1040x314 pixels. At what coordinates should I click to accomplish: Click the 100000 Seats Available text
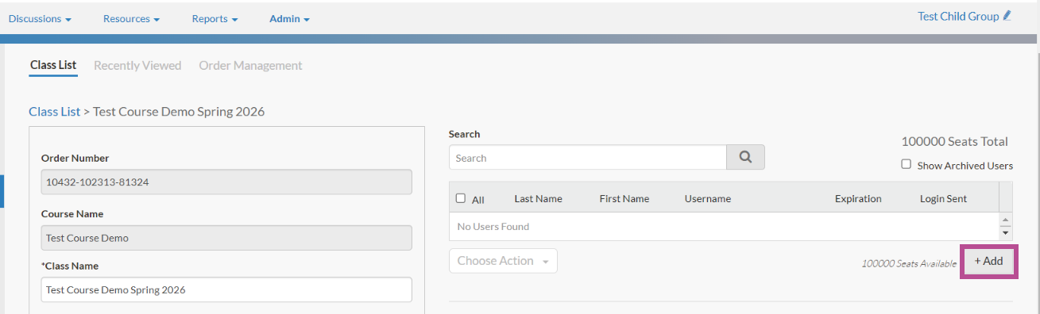[909, 263]
